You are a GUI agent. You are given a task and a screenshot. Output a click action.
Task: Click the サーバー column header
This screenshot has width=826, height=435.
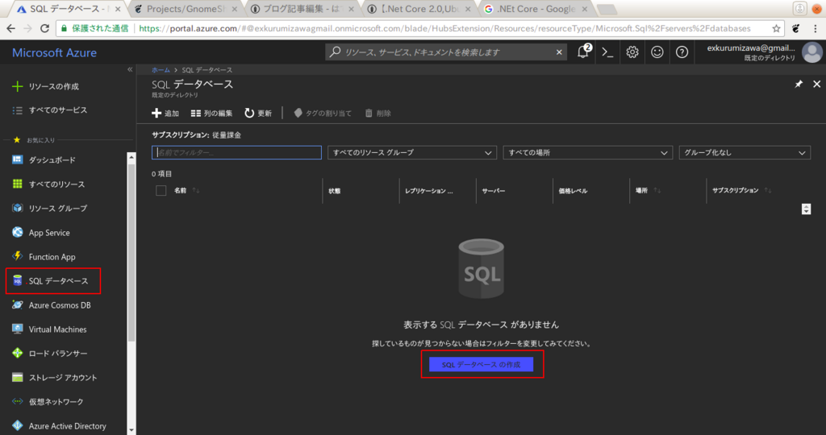click(x=494, y=191)
